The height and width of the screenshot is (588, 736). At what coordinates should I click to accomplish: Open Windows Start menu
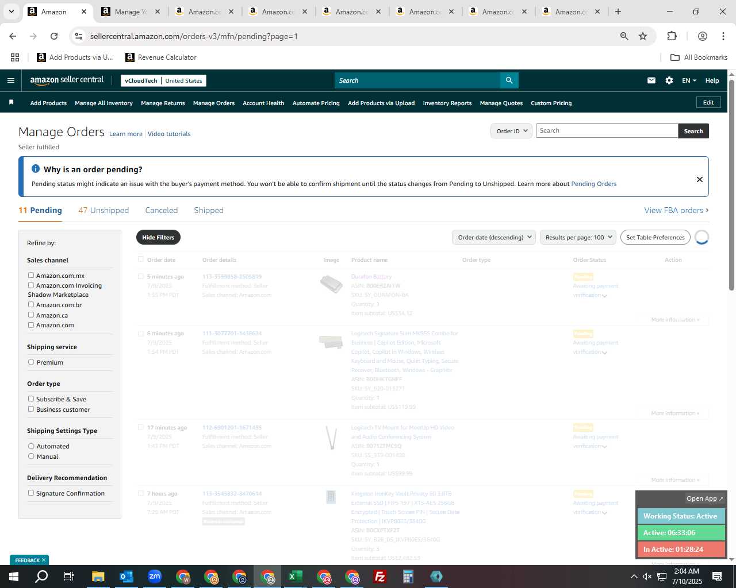(14, 577)
